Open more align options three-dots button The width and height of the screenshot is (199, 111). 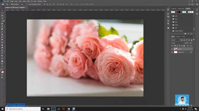tap(71, 4)
